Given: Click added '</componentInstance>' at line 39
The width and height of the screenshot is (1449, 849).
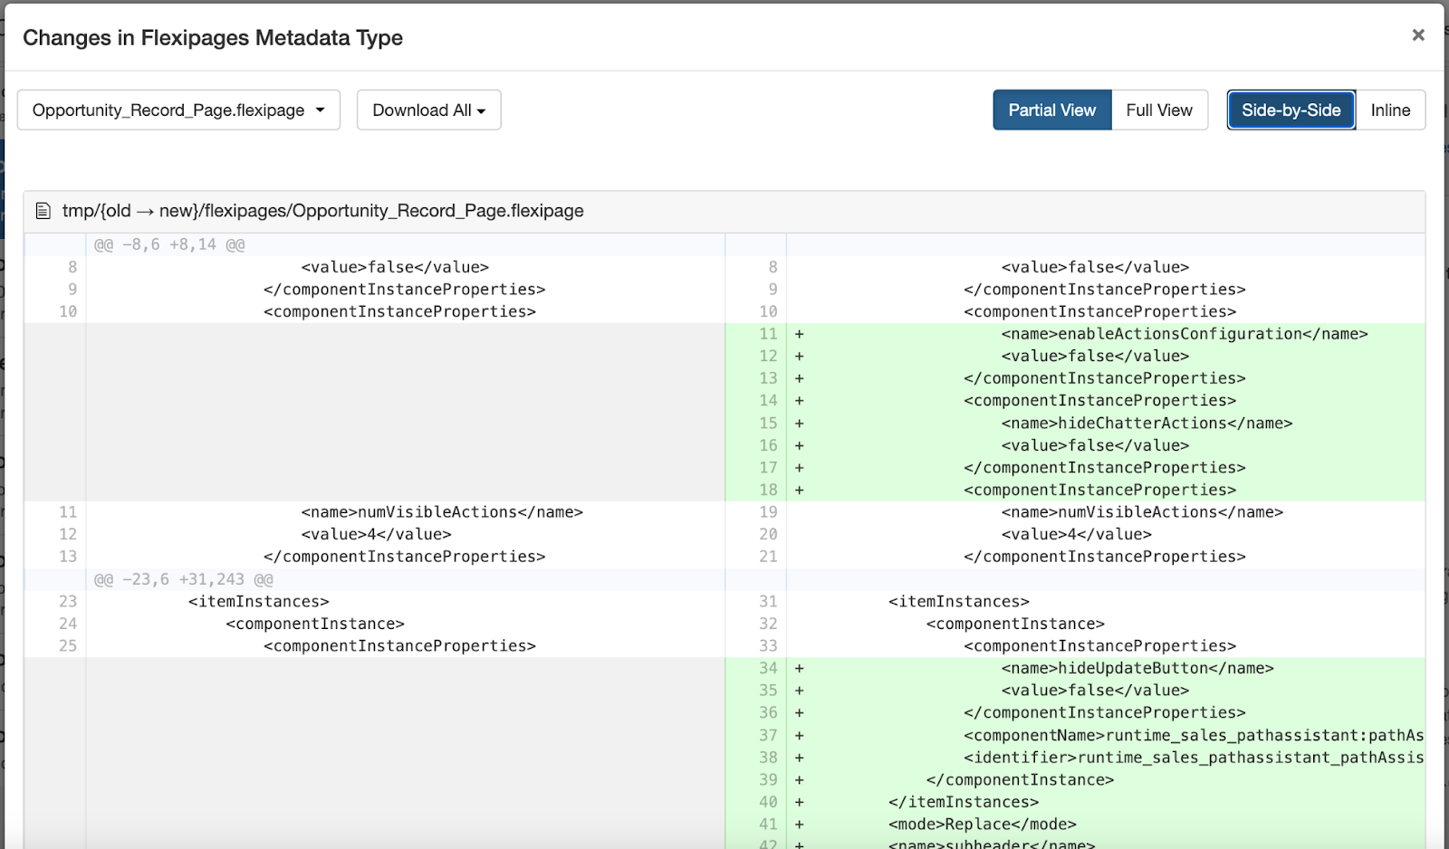Looking at the screenshot, I should 1020,779.
